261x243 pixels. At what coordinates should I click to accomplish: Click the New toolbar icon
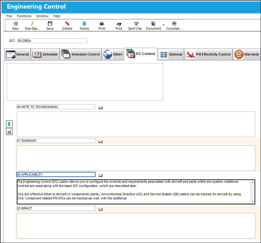point(15,23)
